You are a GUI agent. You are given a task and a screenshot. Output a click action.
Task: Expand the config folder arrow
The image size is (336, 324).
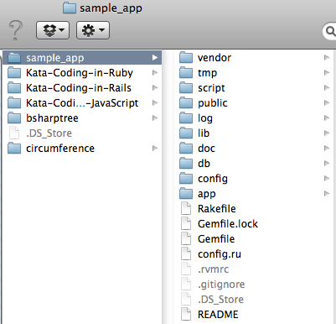(326, 179)
